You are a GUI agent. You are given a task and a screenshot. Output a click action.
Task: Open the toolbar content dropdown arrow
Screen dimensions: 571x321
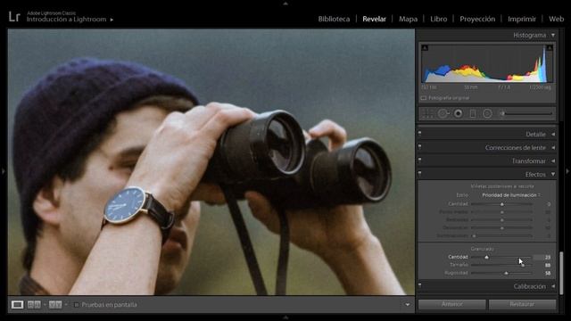408,305
